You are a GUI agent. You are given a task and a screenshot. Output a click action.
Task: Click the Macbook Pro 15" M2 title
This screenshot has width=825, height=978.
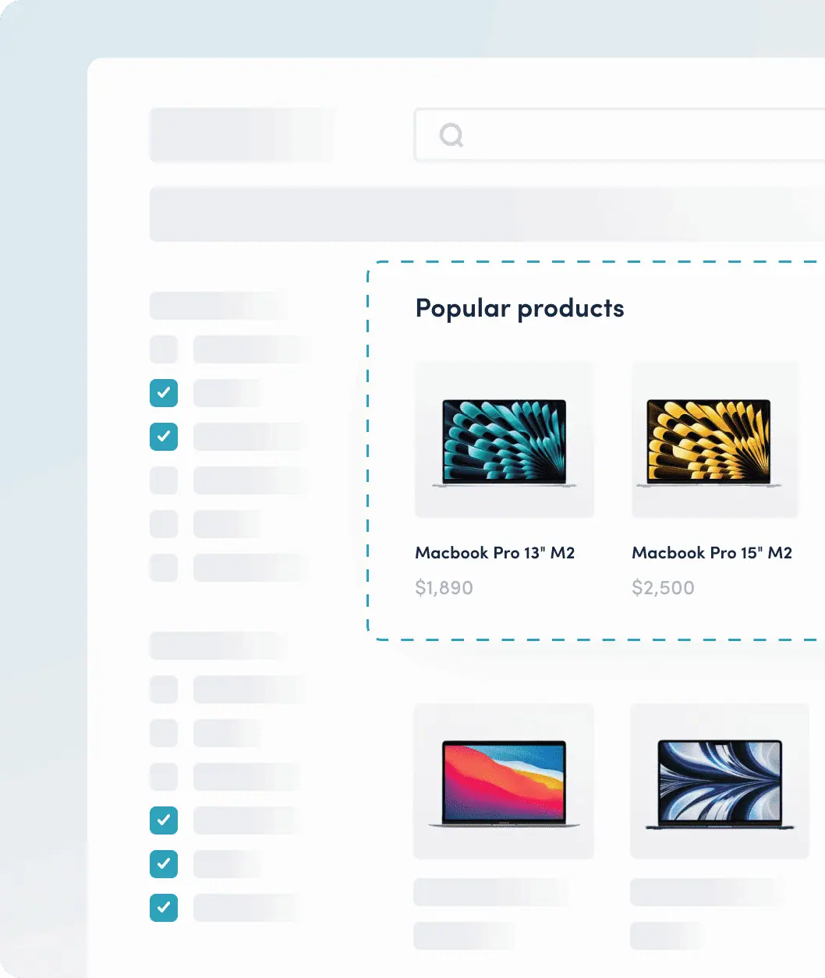coord(711,553)
